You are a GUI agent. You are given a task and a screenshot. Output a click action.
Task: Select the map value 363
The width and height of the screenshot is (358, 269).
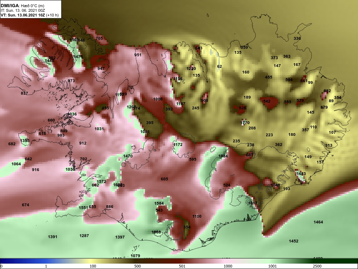[x=287, y=57]
